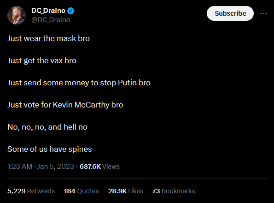Image resolution: width=274 pixels, height=203 pixels.
Task: Show the 5,229 Retweets list
Action: [x=31, y=191]
